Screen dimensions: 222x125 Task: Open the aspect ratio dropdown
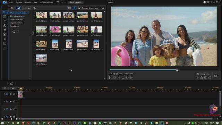(x=216, y=76)
